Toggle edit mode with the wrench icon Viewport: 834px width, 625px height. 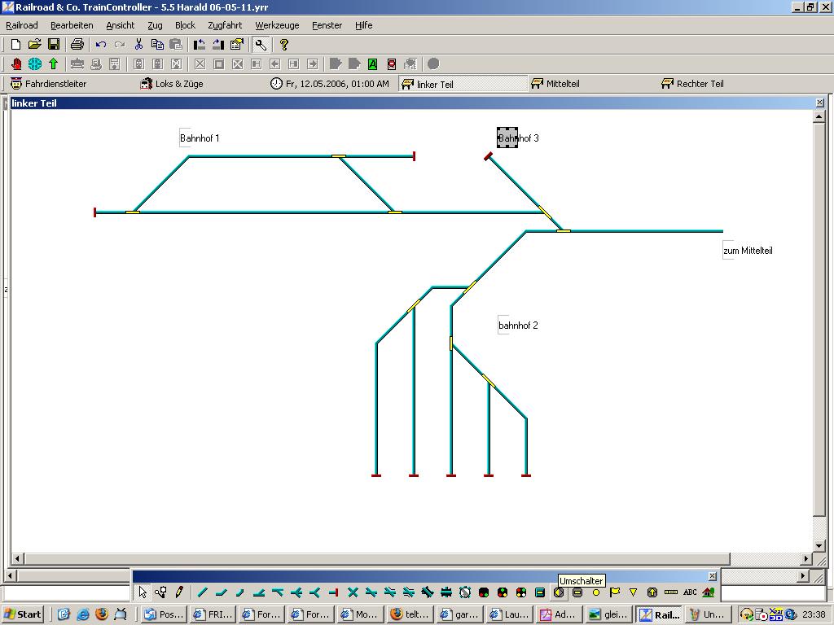pos(261,45)
